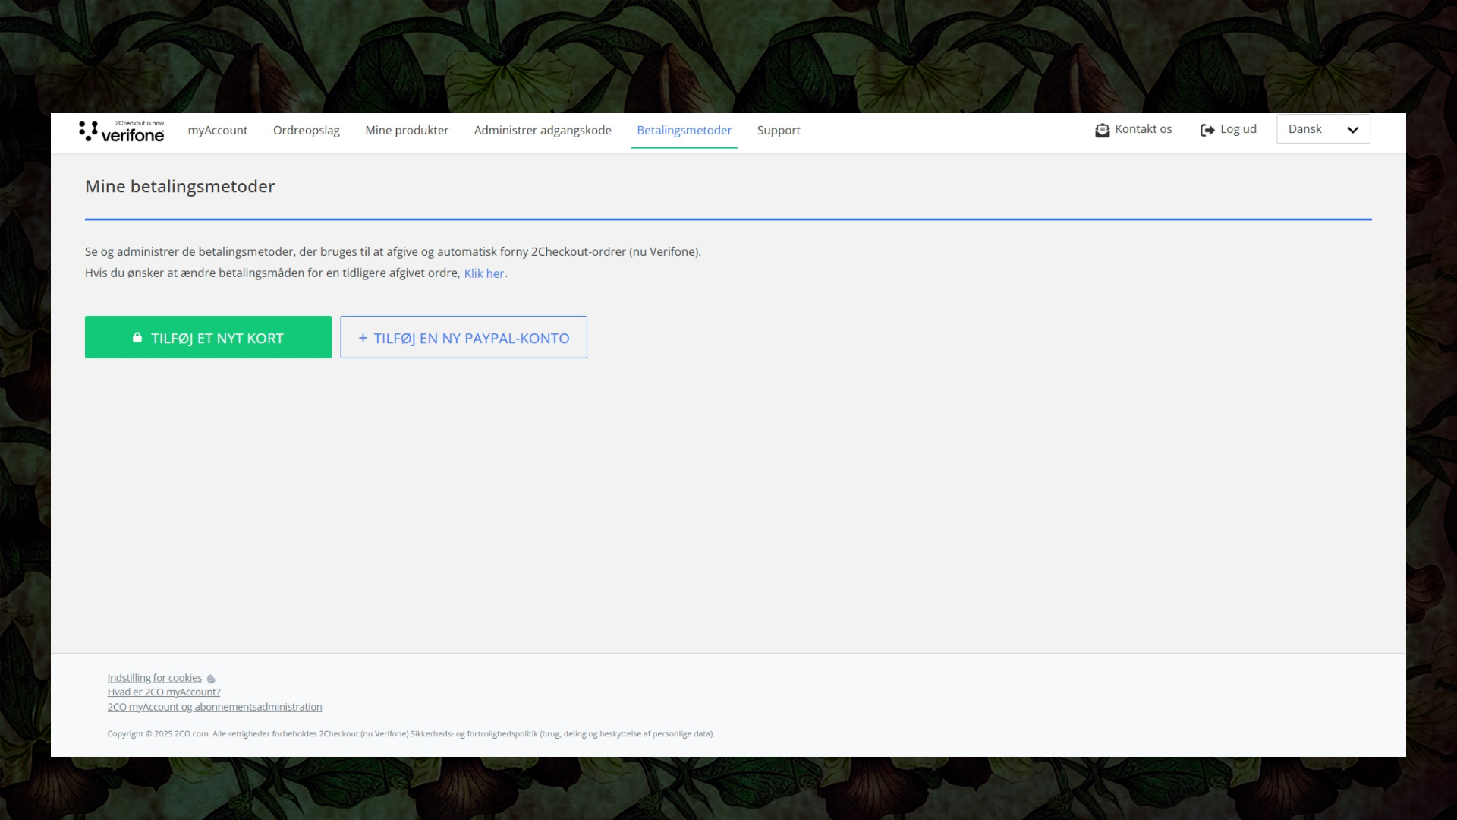Image resolution: width=1457 pixels, height=820 pixels.
Task: Click the lock icon on the green button
Action: pyautogui.click(x=137, y=337)
